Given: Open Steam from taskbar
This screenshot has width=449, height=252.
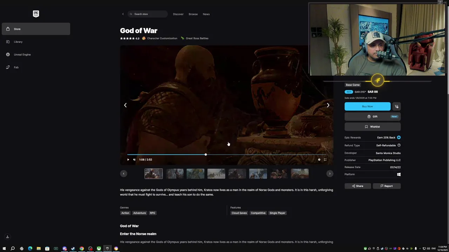Looking at the screenshot, I should click(73, 248).
